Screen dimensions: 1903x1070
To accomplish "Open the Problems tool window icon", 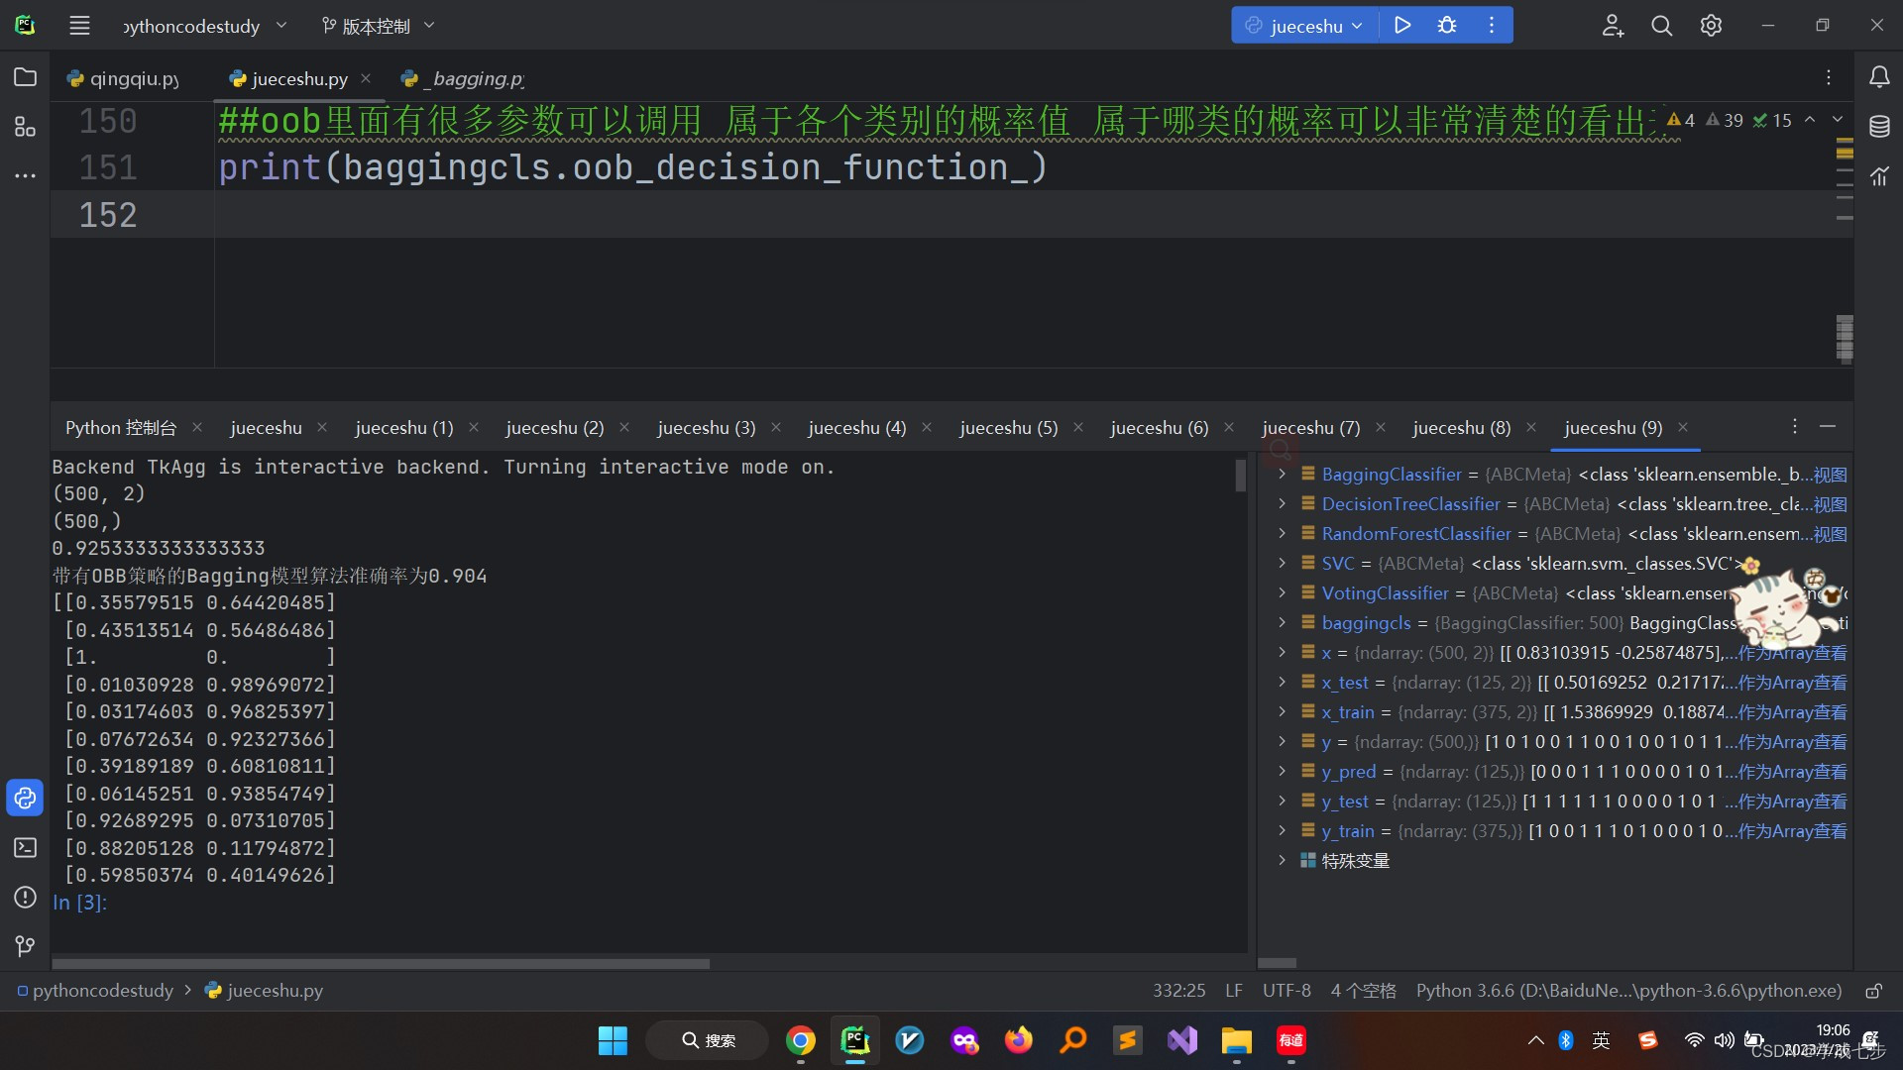I will pos(25,898).
